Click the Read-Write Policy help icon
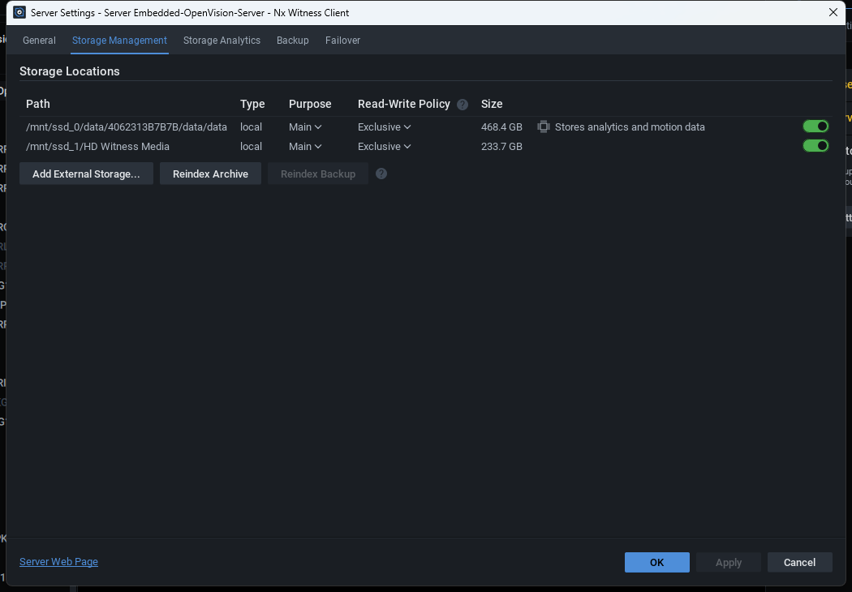Viewport: 852px width, 592px height. tap(463, 105)
